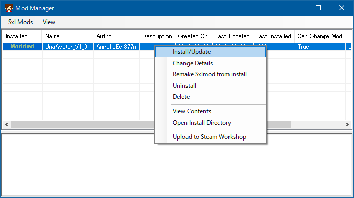Choose Install/Update from context menu
354x198 pixels.
211,52
